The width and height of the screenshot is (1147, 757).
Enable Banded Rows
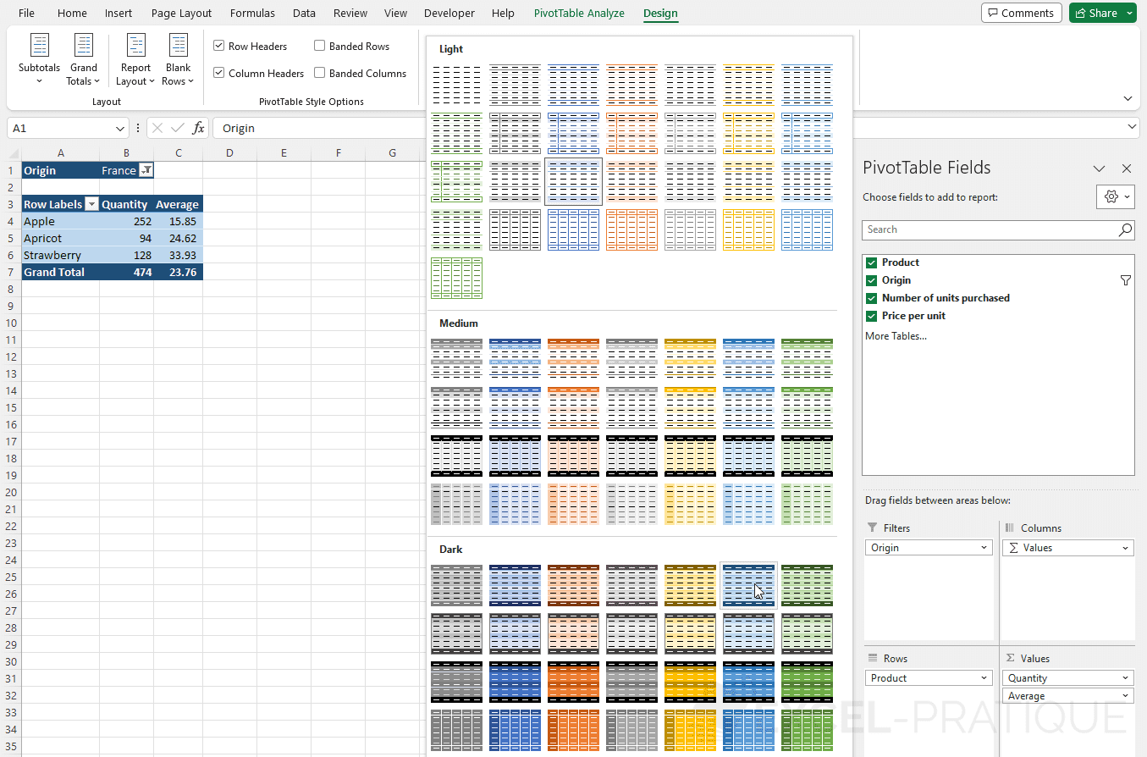coord(319,46)
